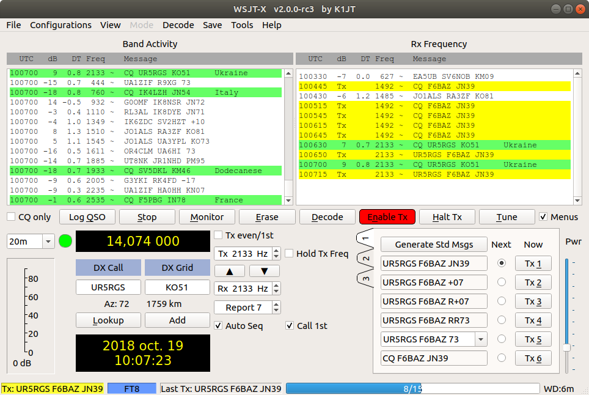Open the Decode menu

tap(178, 25)
